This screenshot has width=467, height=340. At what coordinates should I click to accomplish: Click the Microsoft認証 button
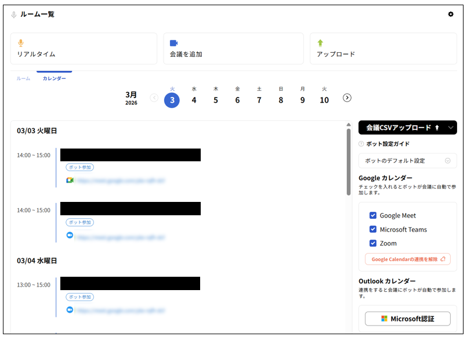coord(407,319)
